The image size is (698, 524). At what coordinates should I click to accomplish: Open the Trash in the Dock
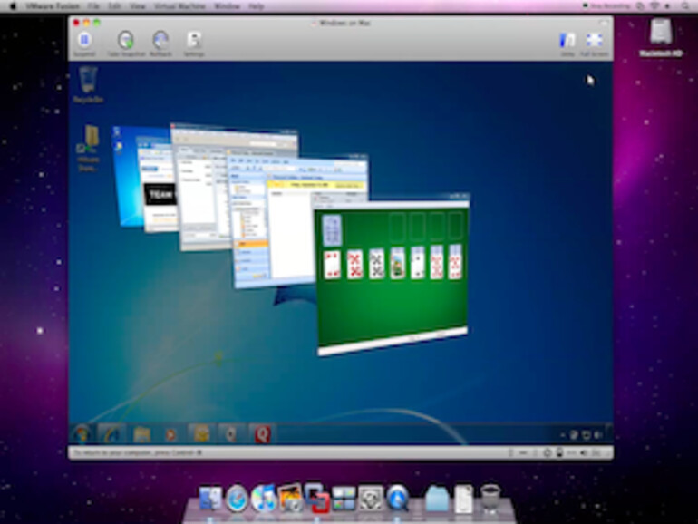490,497
